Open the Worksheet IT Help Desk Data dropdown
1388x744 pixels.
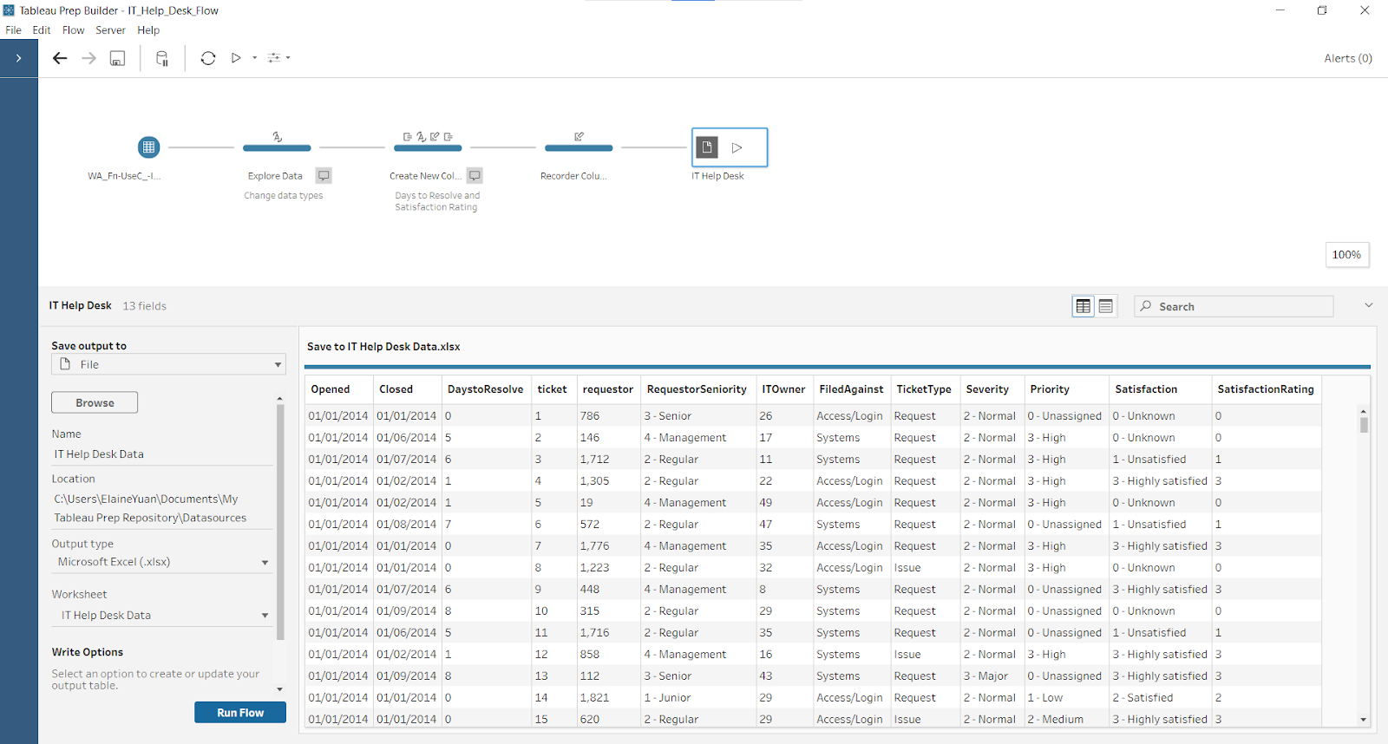161,615
